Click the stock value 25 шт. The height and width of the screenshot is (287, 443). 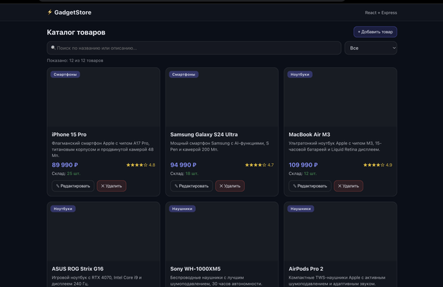pyautogui.click(x=73, y=174)
